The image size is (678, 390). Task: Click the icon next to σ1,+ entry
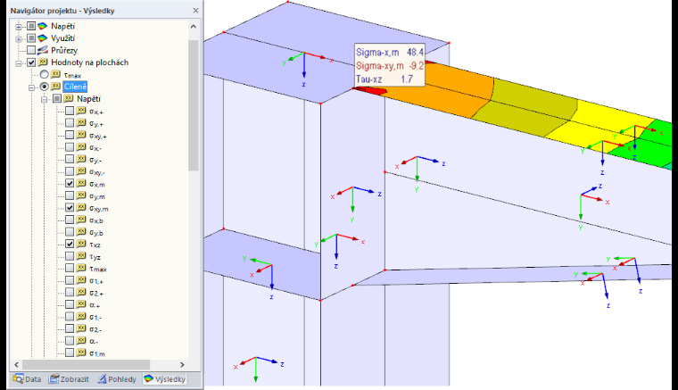81,280
